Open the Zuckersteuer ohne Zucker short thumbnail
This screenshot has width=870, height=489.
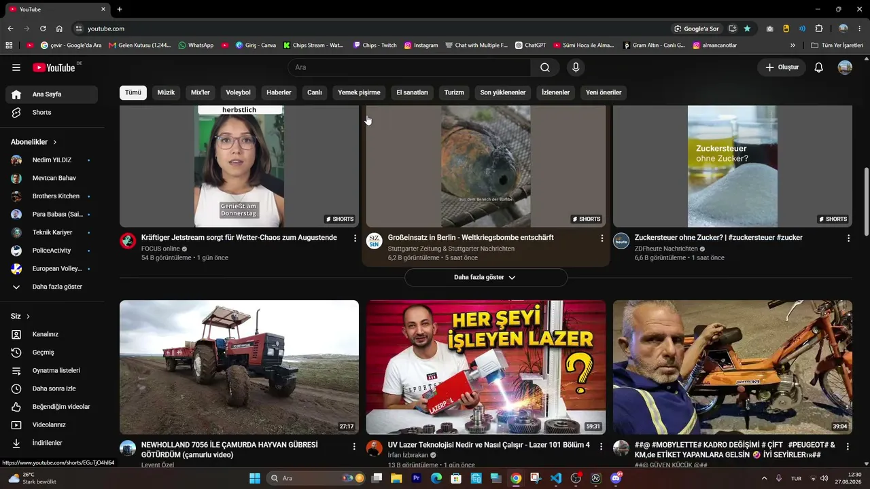[733, 166]
